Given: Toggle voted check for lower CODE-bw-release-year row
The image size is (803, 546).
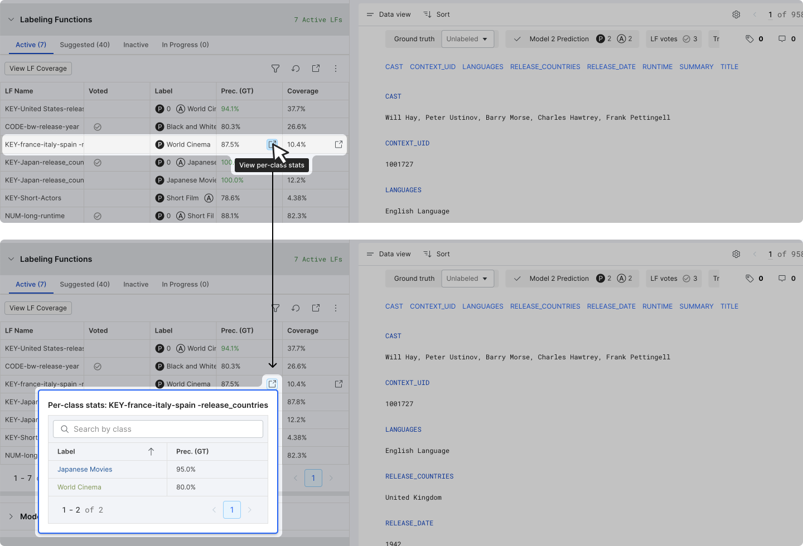Looking at the screenshot, I should click(98, 367).
